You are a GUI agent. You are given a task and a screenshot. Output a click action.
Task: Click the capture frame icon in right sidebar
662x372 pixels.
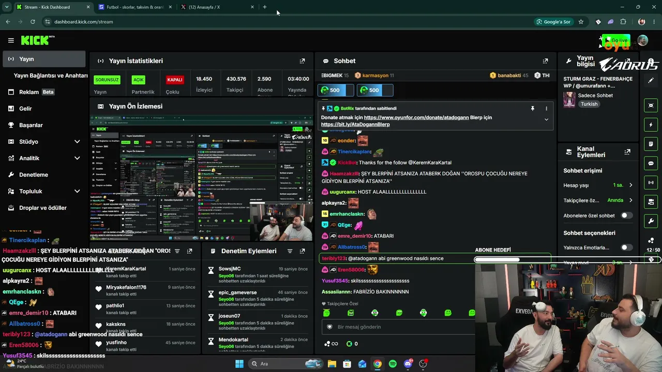[651, 105]
